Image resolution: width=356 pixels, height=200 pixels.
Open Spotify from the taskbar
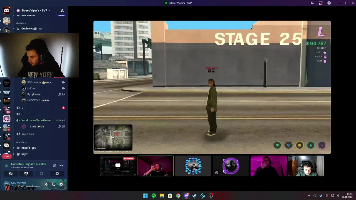[x=154, y=196]
